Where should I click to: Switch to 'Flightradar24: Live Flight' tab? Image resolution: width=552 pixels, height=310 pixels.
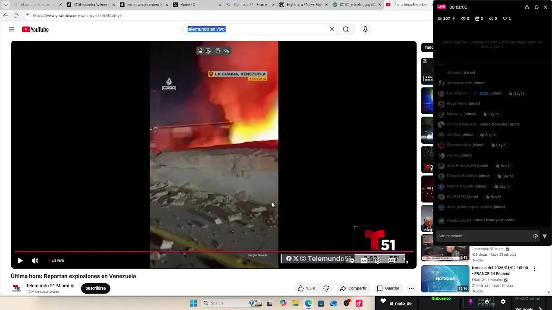pyautogui.click(x=303, y=5)
